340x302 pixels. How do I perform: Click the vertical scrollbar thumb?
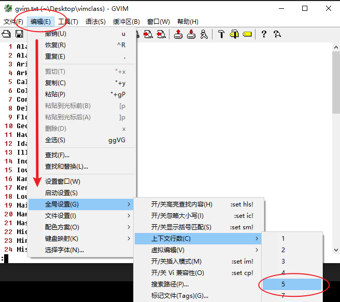(336, 83)
